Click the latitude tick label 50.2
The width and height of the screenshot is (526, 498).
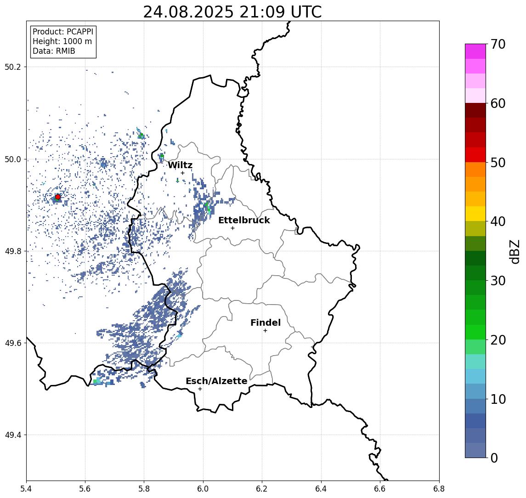coord(13,67)
